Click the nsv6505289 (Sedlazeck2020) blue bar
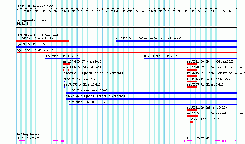 [152, 93]
